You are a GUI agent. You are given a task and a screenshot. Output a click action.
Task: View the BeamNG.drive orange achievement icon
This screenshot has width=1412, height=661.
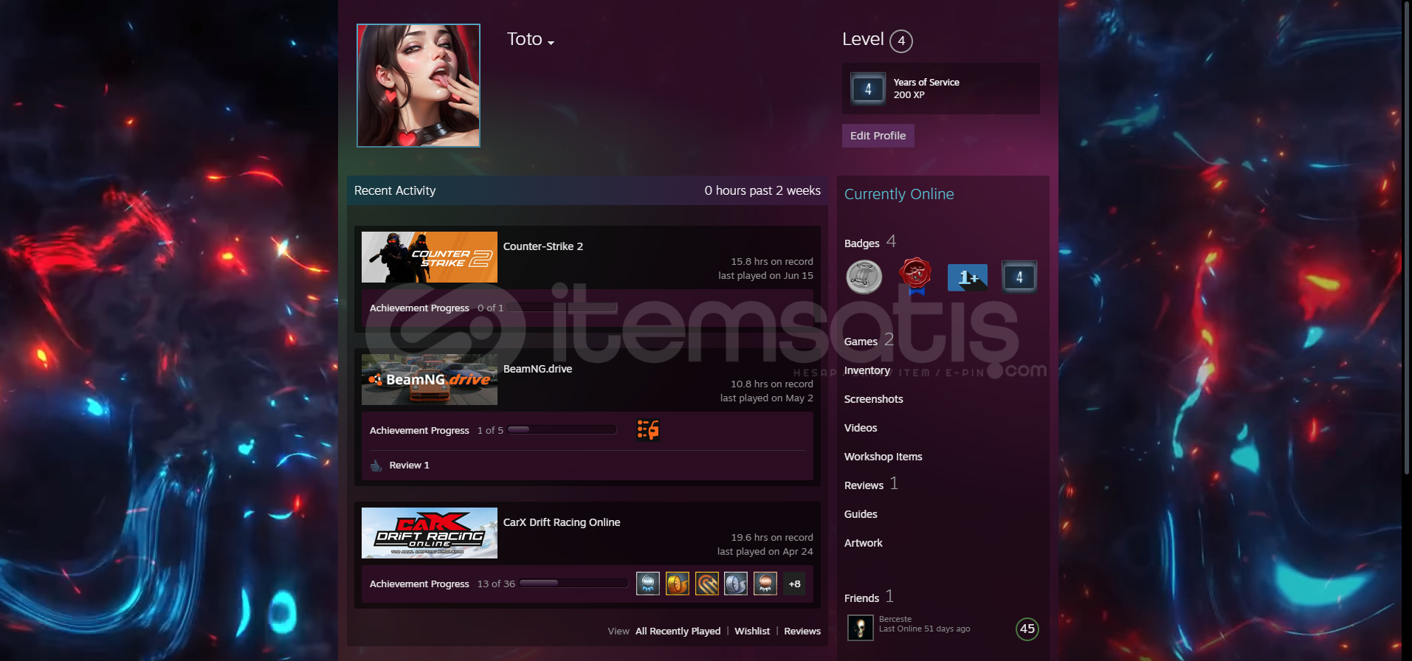648,430
